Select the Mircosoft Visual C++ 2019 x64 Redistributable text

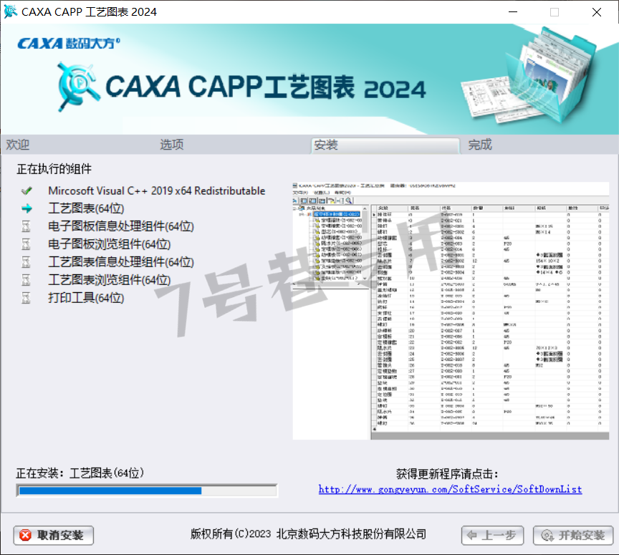point(157,191)
